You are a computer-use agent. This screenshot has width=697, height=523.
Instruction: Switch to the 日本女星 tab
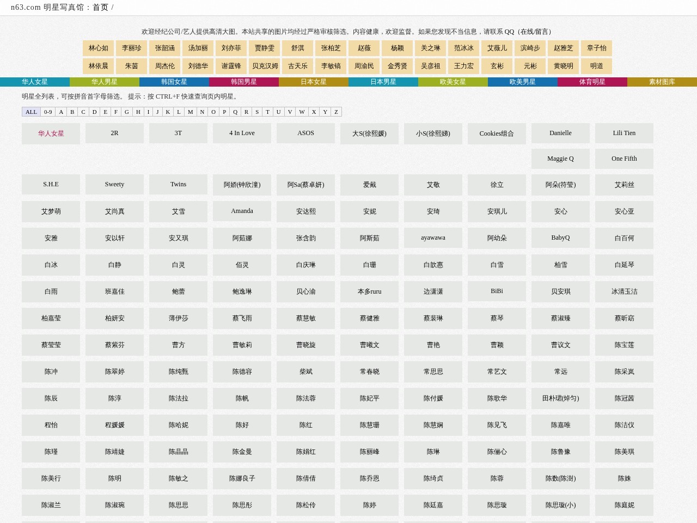click(314, 82)
